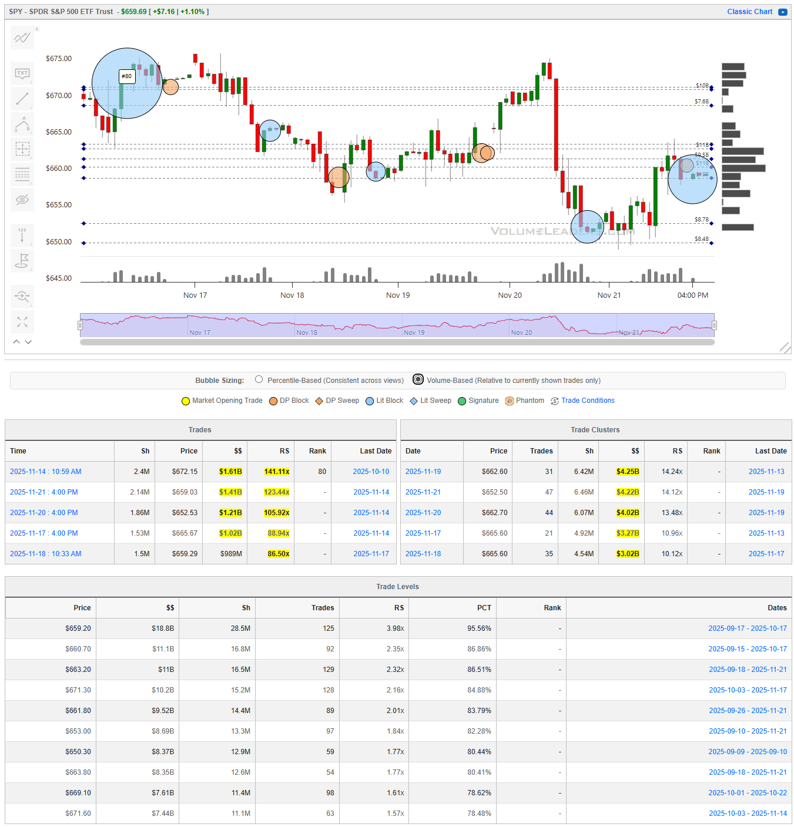Click the large blue bubble near 04:00 PM
The width and height of the screenshot is (794, 827).
692,179
